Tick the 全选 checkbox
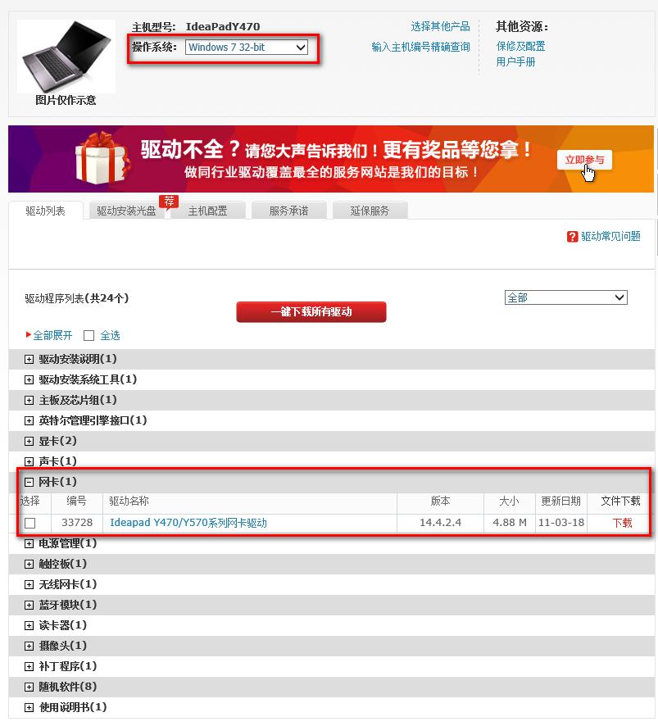The width and height of the screenshot is (658, 726). coord(88,336)
